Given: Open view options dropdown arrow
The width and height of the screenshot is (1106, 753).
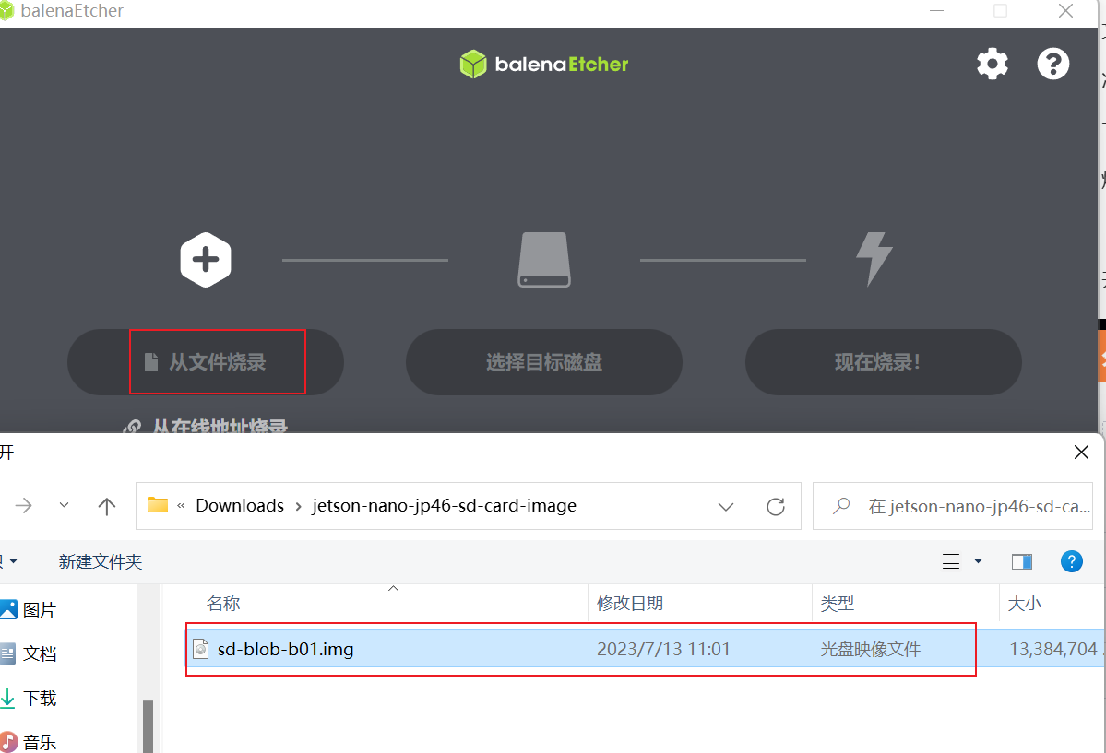Looking at the screenshot, I should (x=978, y=561).
